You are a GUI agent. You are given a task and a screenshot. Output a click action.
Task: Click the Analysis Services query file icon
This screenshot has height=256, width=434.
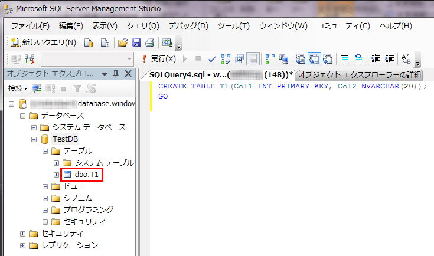click(x=105, y=42)
